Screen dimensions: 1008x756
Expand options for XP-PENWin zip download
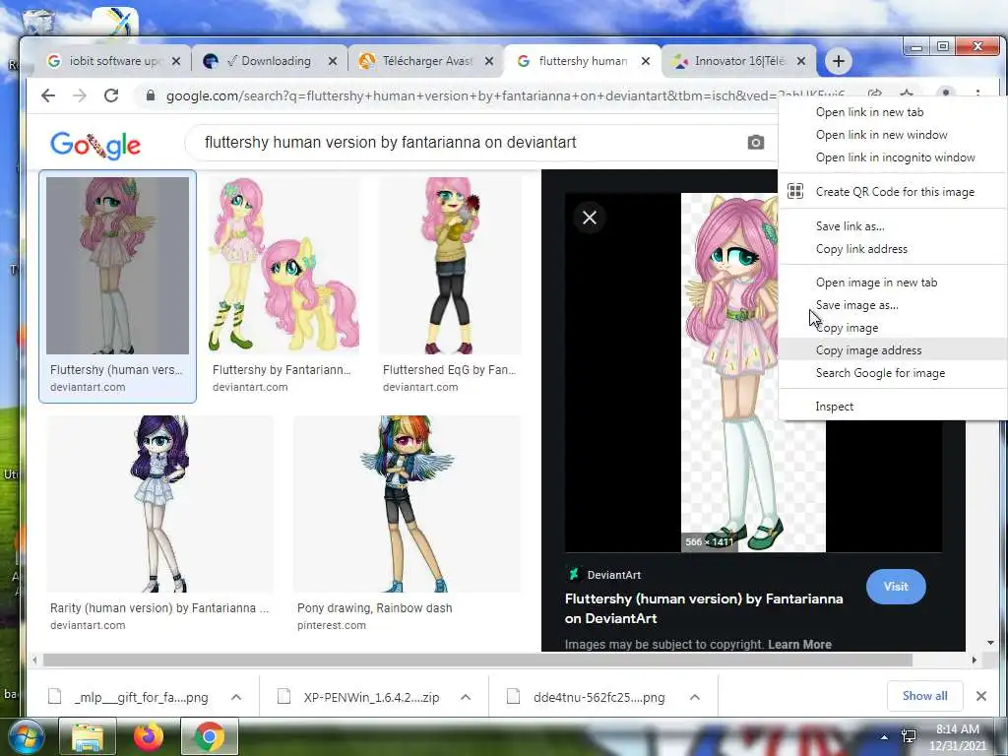466,697
